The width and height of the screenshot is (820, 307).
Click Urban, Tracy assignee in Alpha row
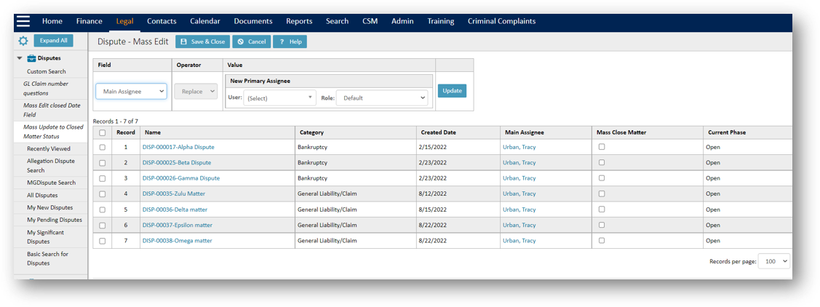coord(520,147)
